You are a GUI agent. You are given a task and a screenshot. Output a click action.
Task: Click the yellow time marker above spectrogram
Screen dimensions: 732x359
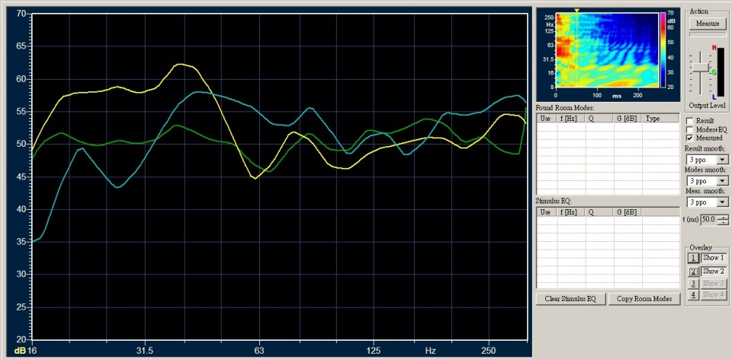coord(576,10)
